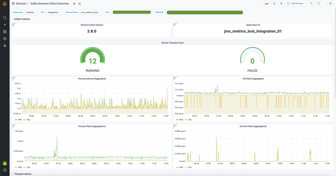The width and height of the screenshot is (336, 176).
Task: Open the Env integration dropdown
Action: tap(54, 12)
